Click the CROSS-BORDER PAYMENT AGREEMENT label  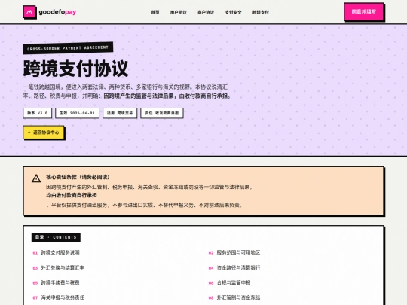click(68, 48)
